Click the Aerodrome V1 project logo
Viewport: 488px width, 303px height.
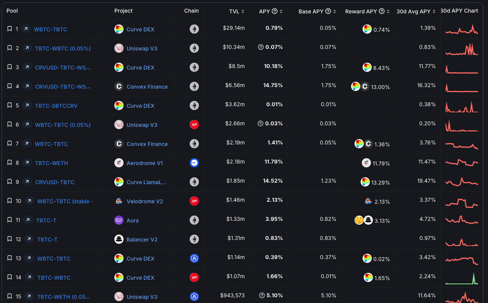(119, 163)
